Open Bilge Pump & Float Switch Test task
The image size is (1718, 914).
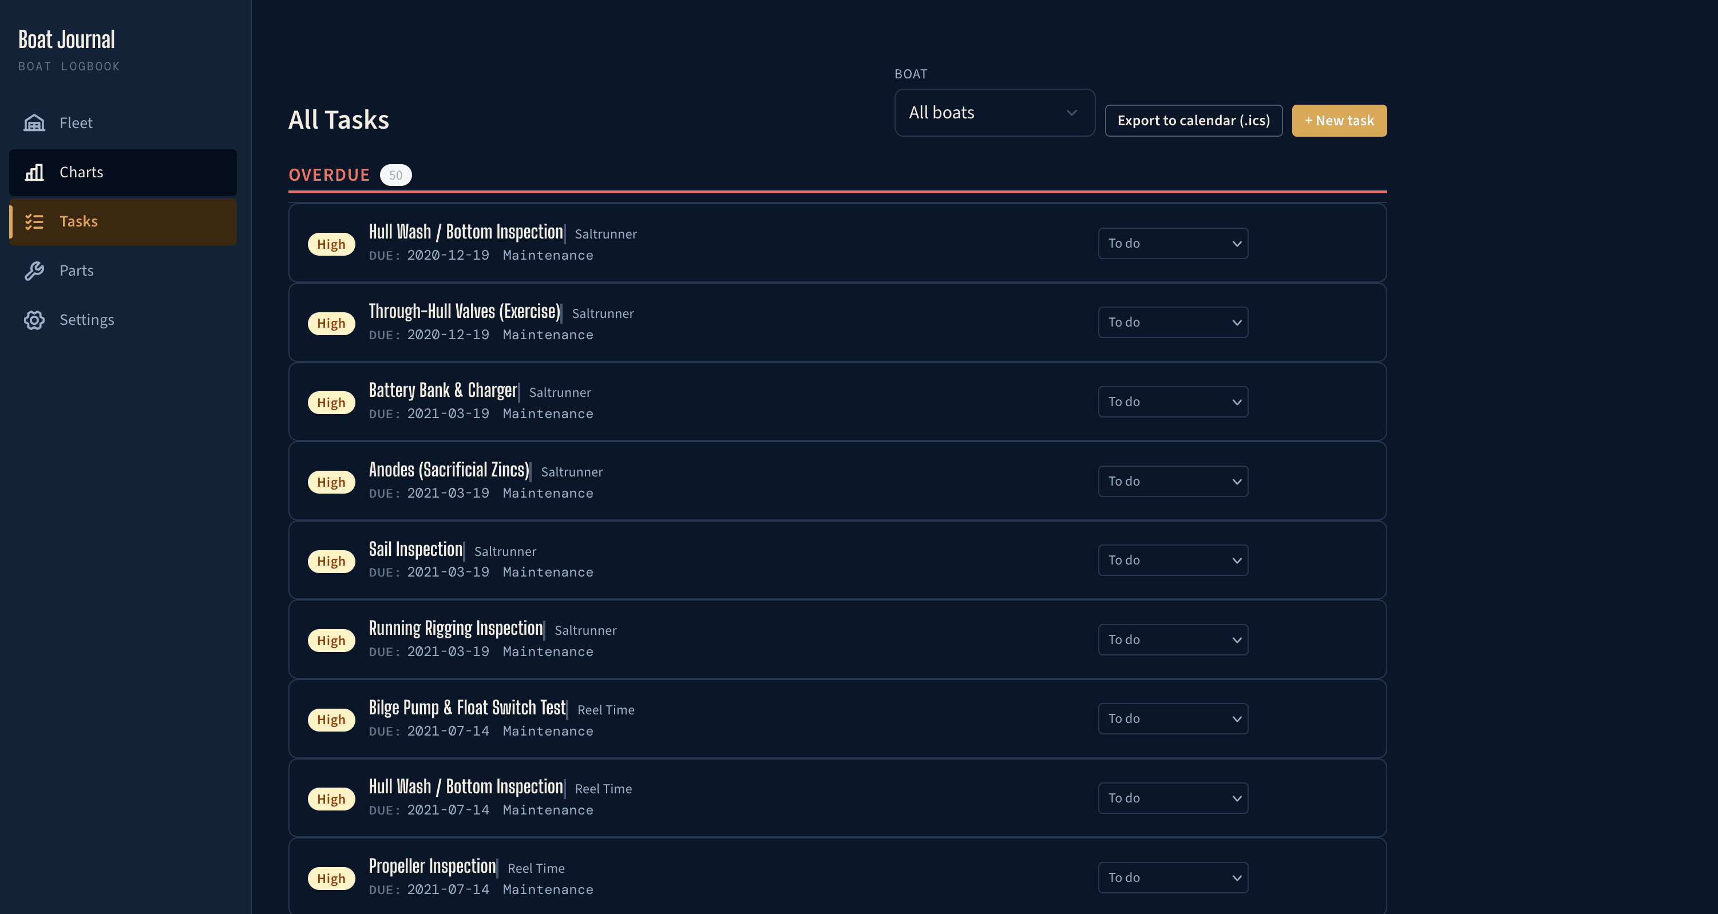pyautogui.click(x=468, y=708)
